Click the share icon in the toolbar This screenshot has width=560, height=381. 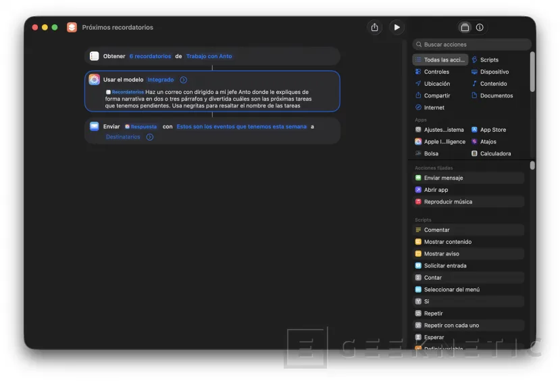(374, 28)
